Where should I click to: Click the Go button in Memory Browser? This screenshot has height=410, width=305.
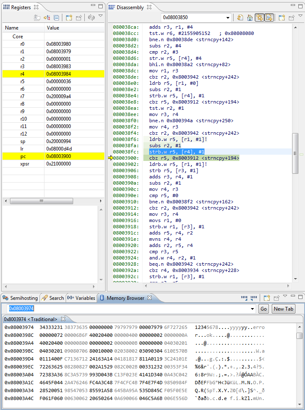(x=264, y=309)
